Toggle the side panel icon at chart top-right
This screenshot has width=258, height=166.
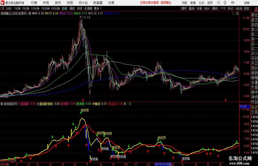coord(237,14)
